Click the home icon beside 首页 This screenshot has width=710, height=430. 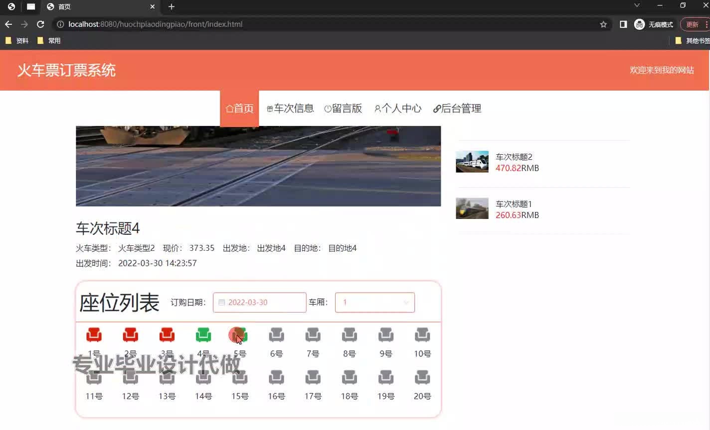pyautogui.click(x=229, y=108)
